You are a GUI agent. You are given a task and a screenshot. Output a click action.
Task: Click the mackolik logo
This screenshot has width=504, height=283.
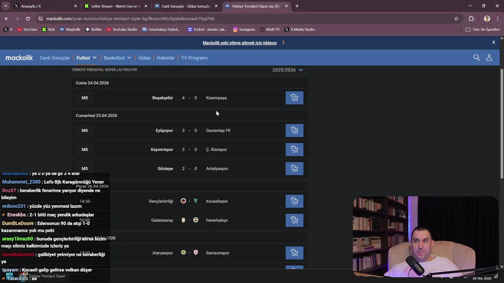click(x=19, y=58)
